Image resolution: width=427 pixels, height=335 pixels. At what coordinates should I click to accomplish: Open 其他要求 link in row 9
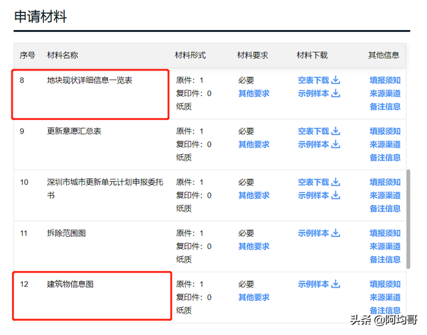pyautogui.click(x=254, y=144)
